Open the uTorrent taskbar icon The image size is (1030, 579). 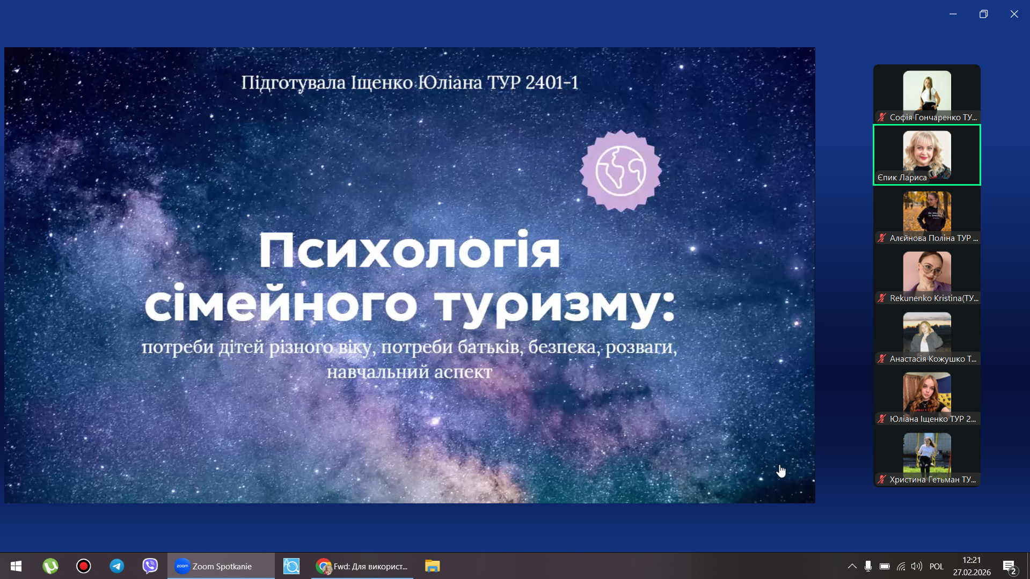50,566
